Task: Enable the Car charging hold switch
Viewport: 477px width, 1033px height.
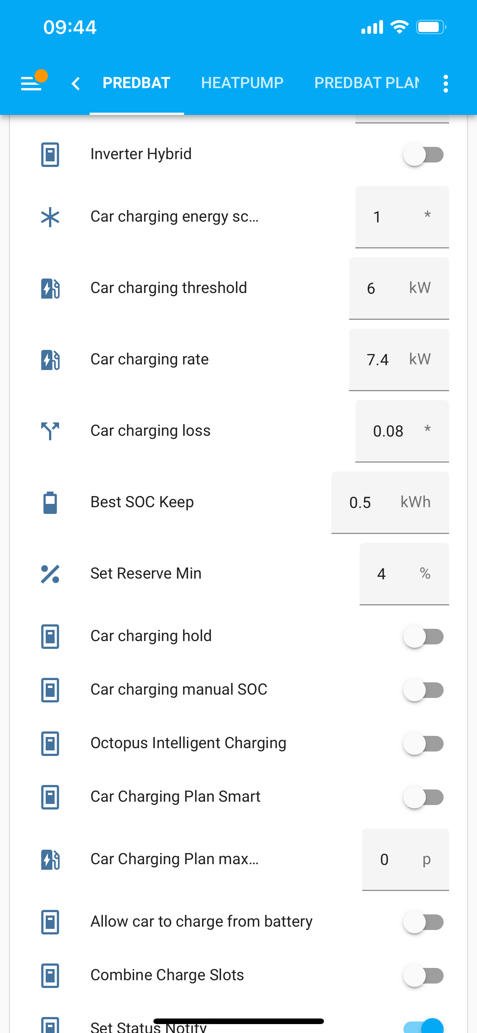Action: click(424, 636)
